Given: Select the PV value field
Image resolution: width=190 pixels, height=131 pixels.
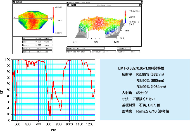Looking at the screenshot, I should [x=37, y=38].
